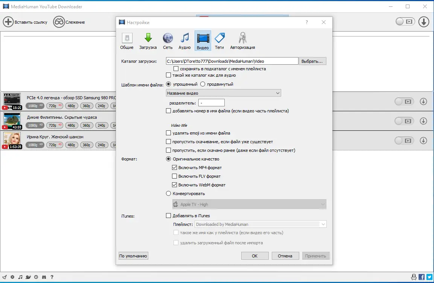The height and width of the screenshot is (283, 434).
Task: Open the Facebook link icon
Action: click(x=422, y=277)
